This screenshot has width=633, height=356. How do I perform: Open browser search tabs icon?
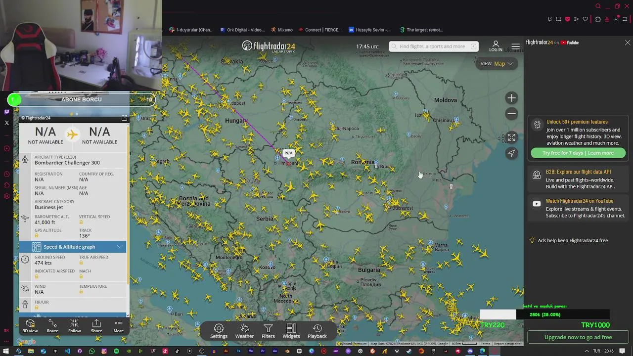click(x=598, y=6)
